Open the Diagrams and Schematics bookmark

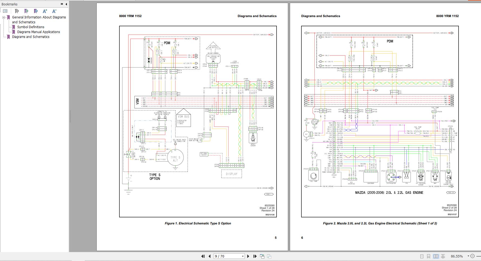(31, 37)
